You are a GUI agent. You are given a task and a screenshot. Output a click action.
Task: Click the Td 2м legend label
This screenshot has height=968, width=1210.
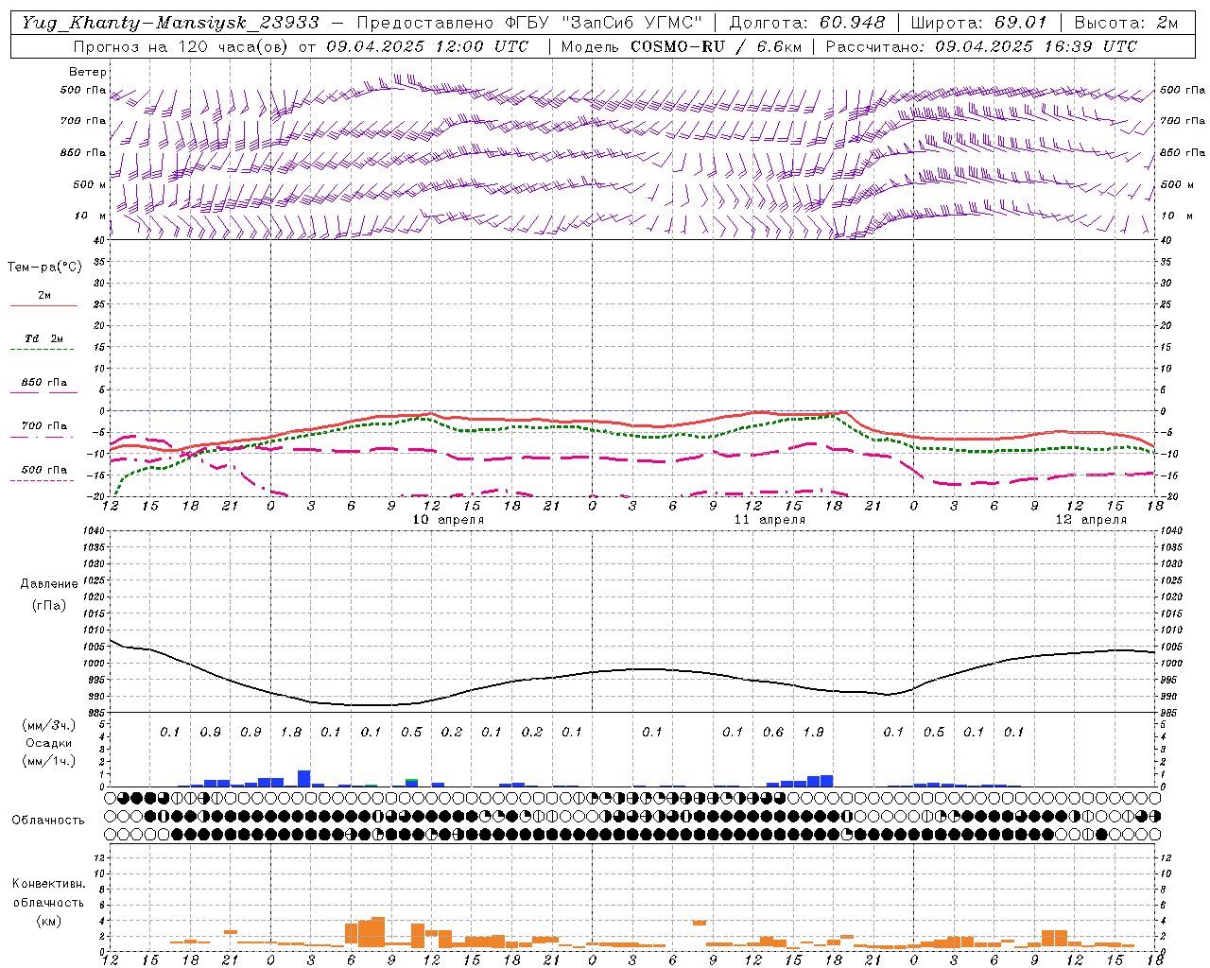[44, 338]
